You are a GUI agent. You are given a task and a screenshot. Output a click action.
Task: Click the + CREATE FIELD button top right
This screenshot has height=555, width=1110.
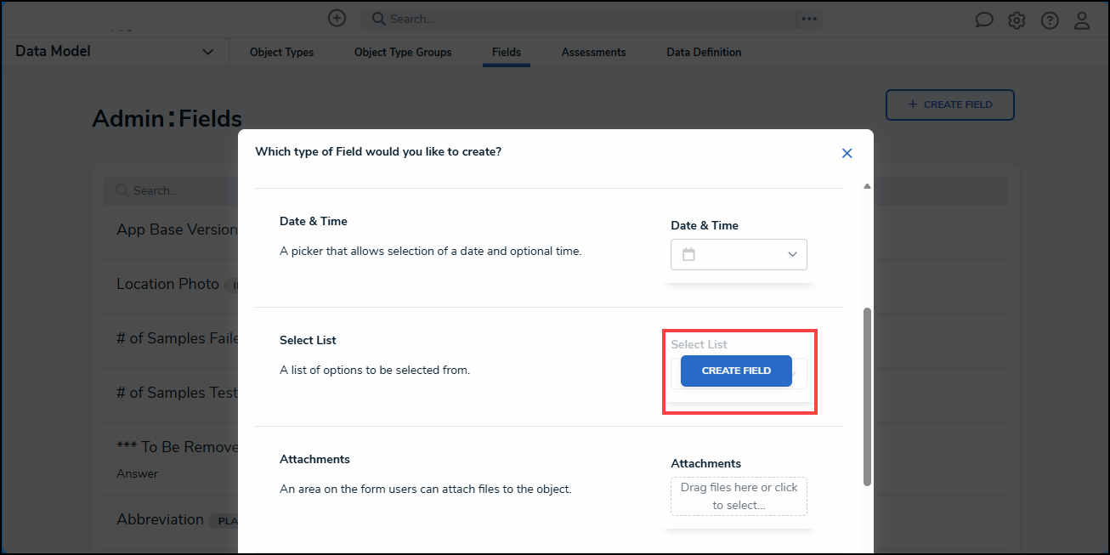pos(949,104)
